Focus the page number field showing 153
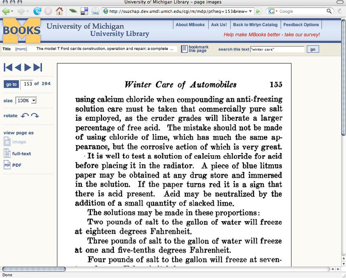Image resolution: width=346 pixels, height=278 pixels. click(26, 84)
